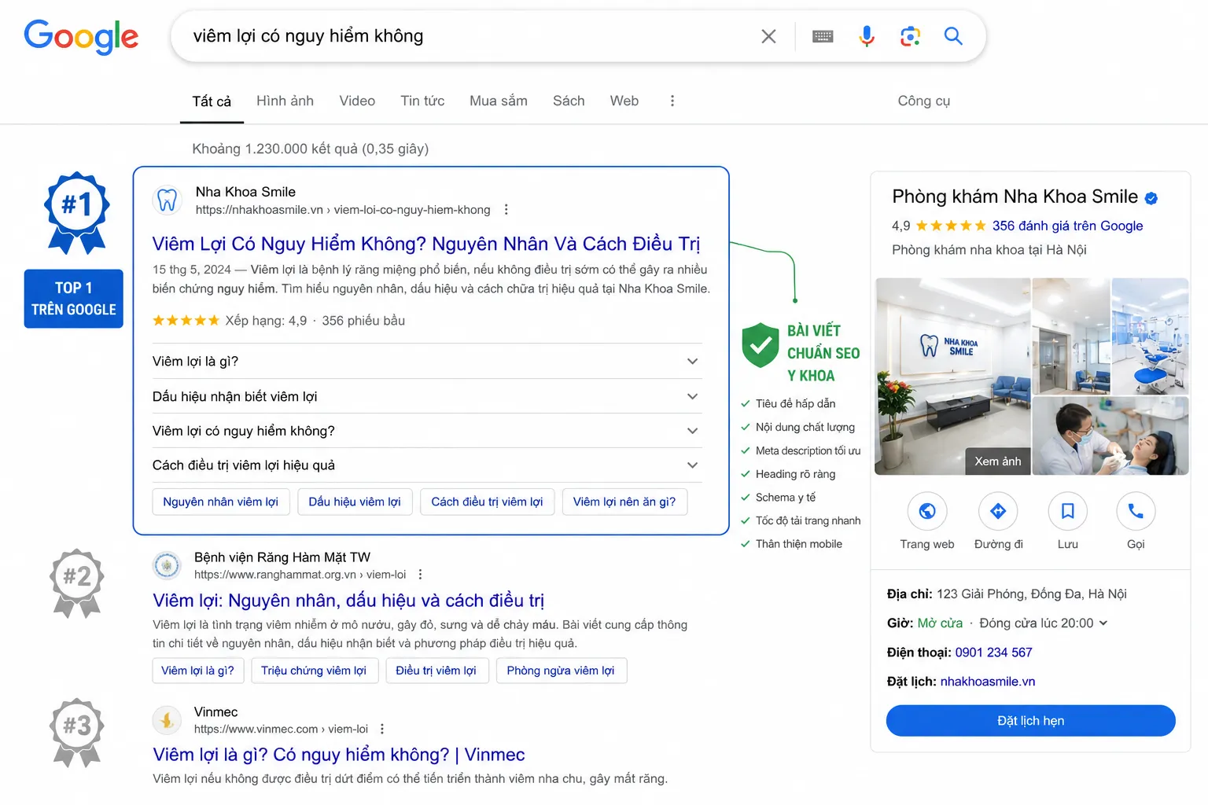This screenshot has height=805, width=1208.
Task: Switch to the Web tab
Action: (x=624, y=101)
